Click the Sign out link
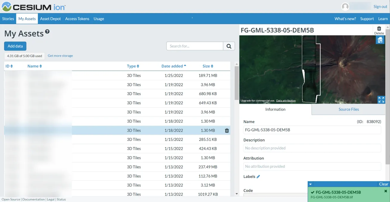The height and width of the screenshot is (202, 390). (x=380, y=7)
